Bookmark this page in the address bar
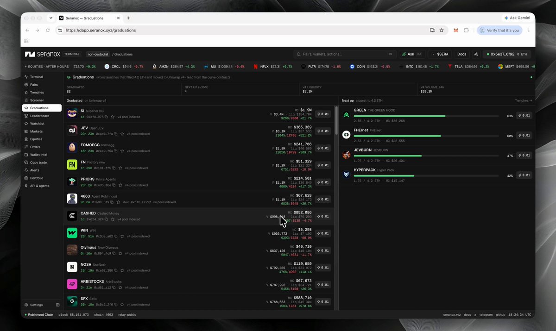 [x=442, y=30]
